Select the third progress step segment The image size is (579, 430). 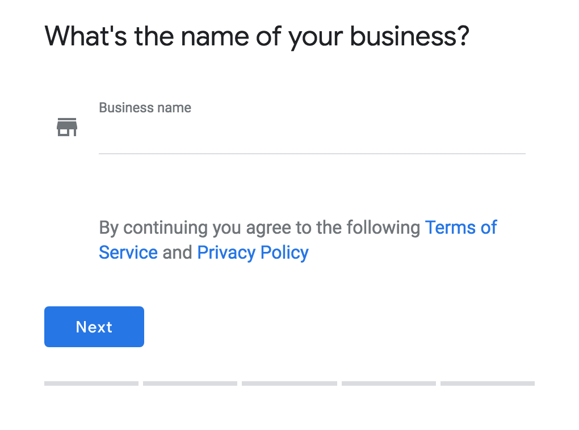289,383
